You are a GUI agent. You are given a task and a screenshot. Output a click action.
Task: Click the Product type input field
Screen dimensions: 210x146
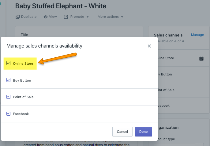click(179, 144)
